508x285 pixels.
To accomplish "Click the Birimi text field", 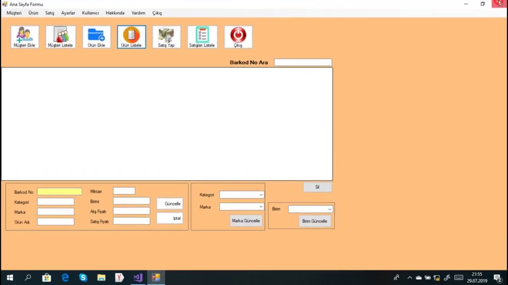I will pyautogui.click(x=131, y=201).
